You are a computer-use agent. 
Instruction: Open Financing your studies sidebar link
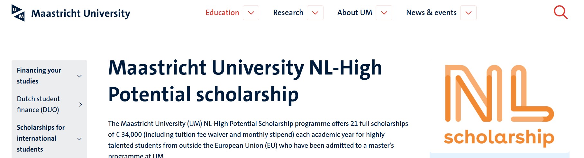(x=39, y=76)
